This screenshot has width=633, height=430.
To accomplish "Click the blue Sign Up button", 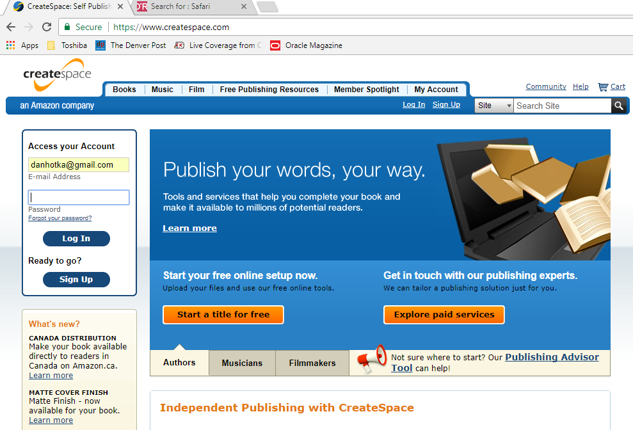I will point(76,280).
